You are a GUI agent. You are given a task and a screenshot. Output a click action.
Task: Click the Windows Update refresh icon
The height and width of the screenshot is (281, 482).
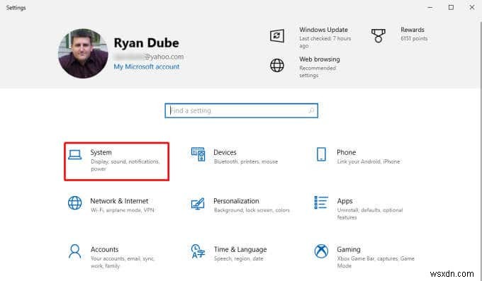tap(277, 35)
